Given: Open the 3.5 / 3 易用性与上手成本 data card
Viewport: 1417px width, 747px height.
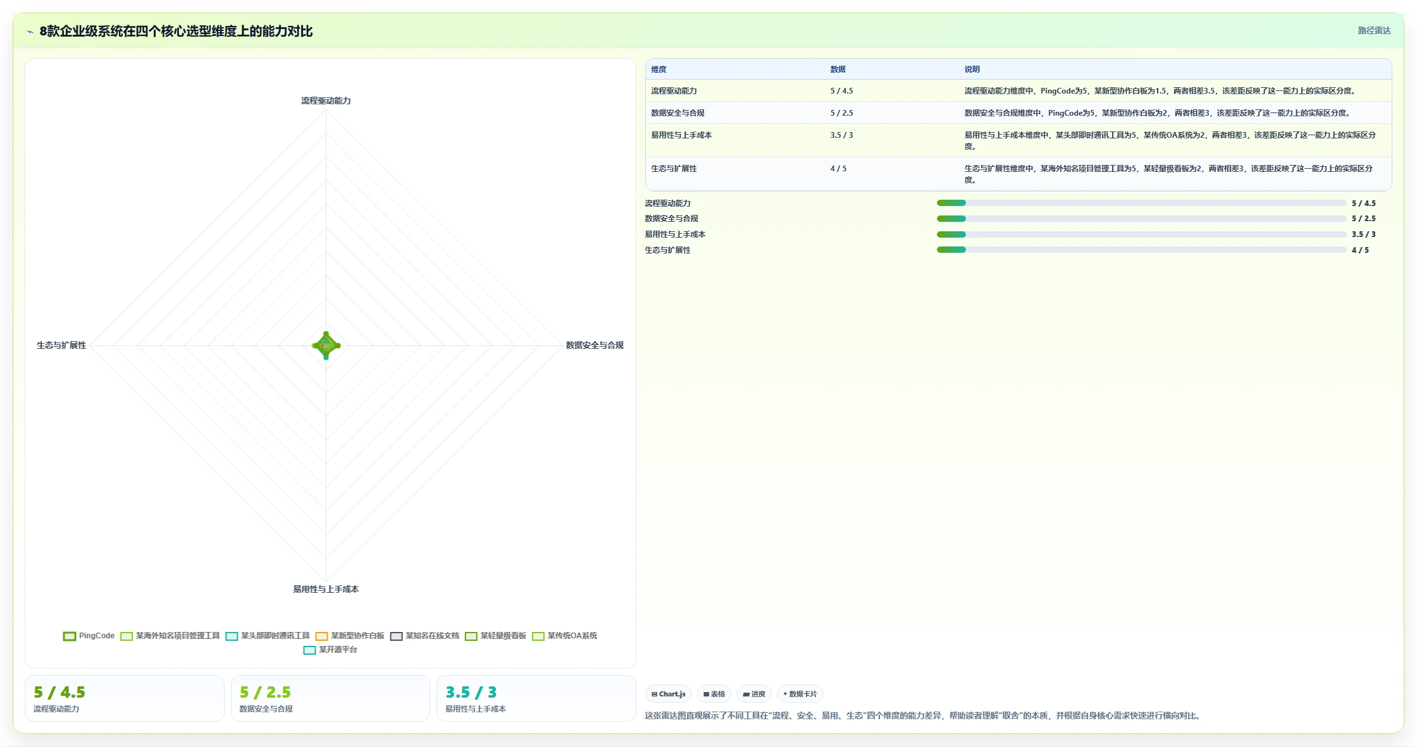Looking at the screenshot, I should (x=536, y=698).
